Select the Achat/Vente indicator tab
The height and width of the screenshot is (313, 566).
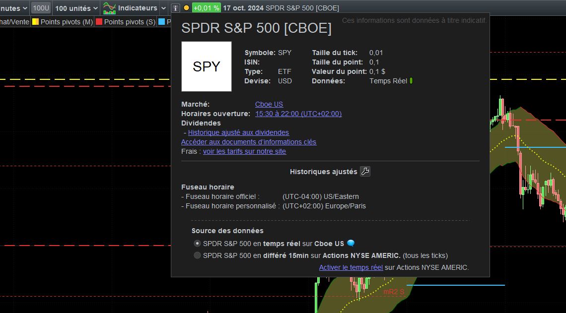(x=15, y=22)
